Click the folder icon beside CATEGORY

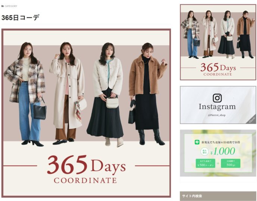(x=3, y=6)
